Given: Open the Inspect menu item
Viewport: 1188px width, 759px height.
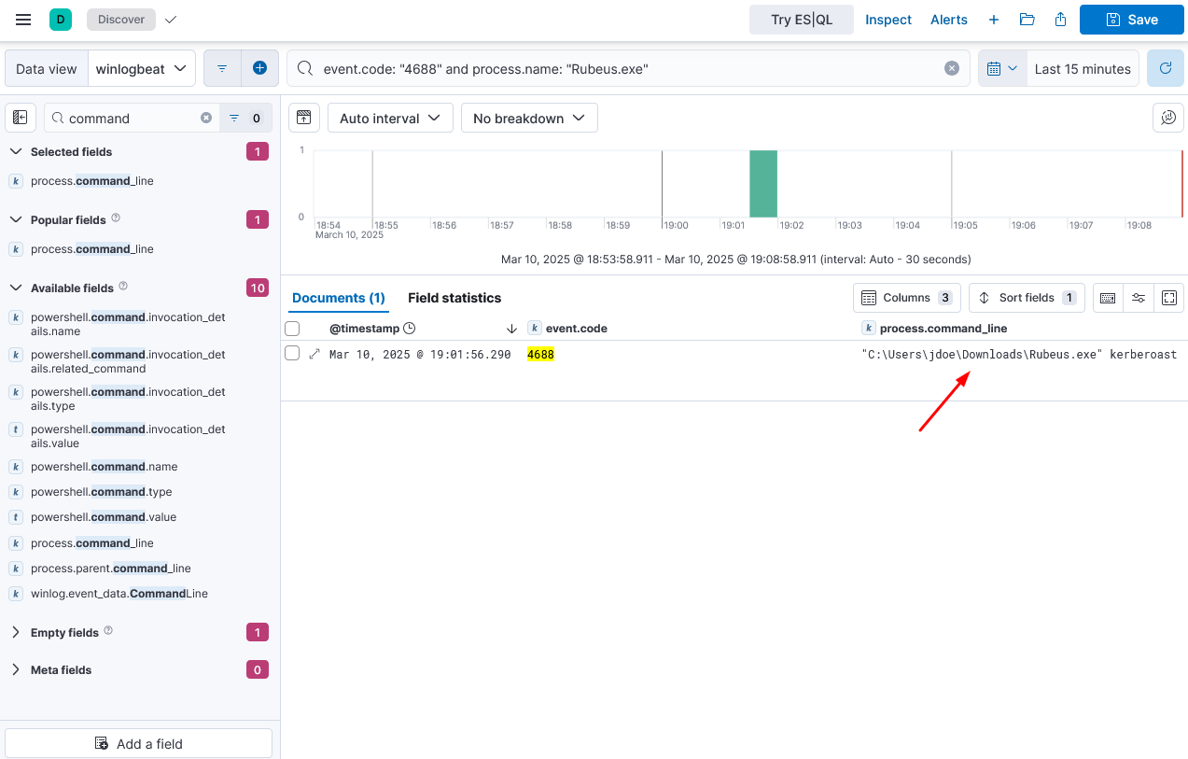Looking at the screenshot, I should click(x=888, y=20).
